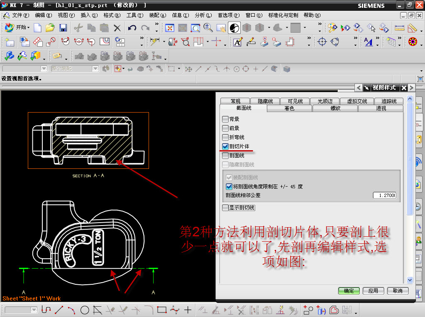Select the sketch circle tool
This screenshot has width=425, height=317.
[85, 310]
